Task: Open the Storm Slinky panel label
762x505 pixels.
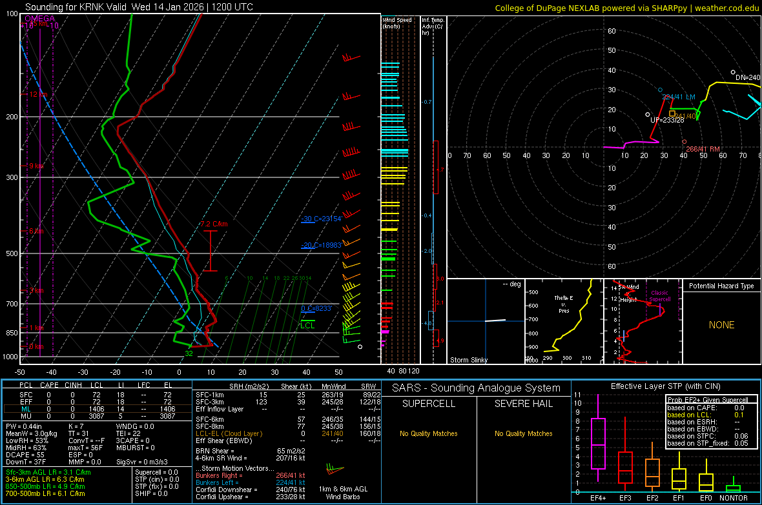Action: tap(468, 360)
